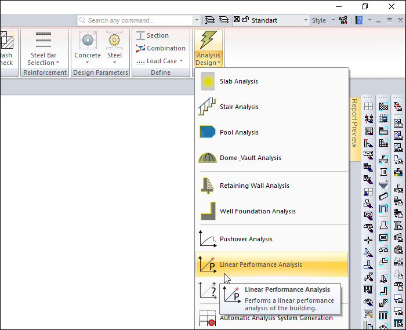
Task: Open the Style dropdown in title bar
Action: click(x=324, y=20)
